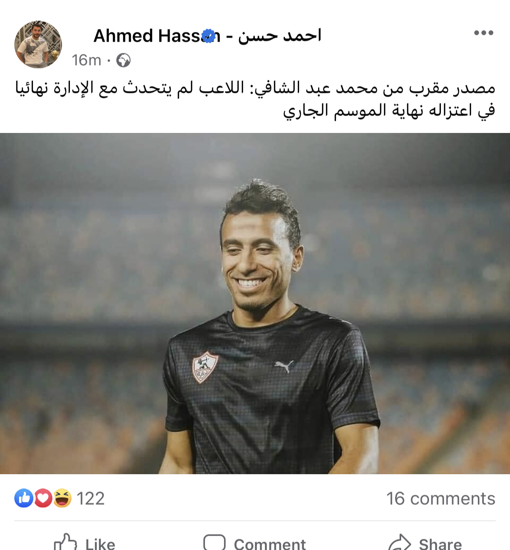This screenshot has height=550, width=510.
Task: Tap the Zamalek crest on the shirt
Action: pyautogui.click(x=205, y=367)
